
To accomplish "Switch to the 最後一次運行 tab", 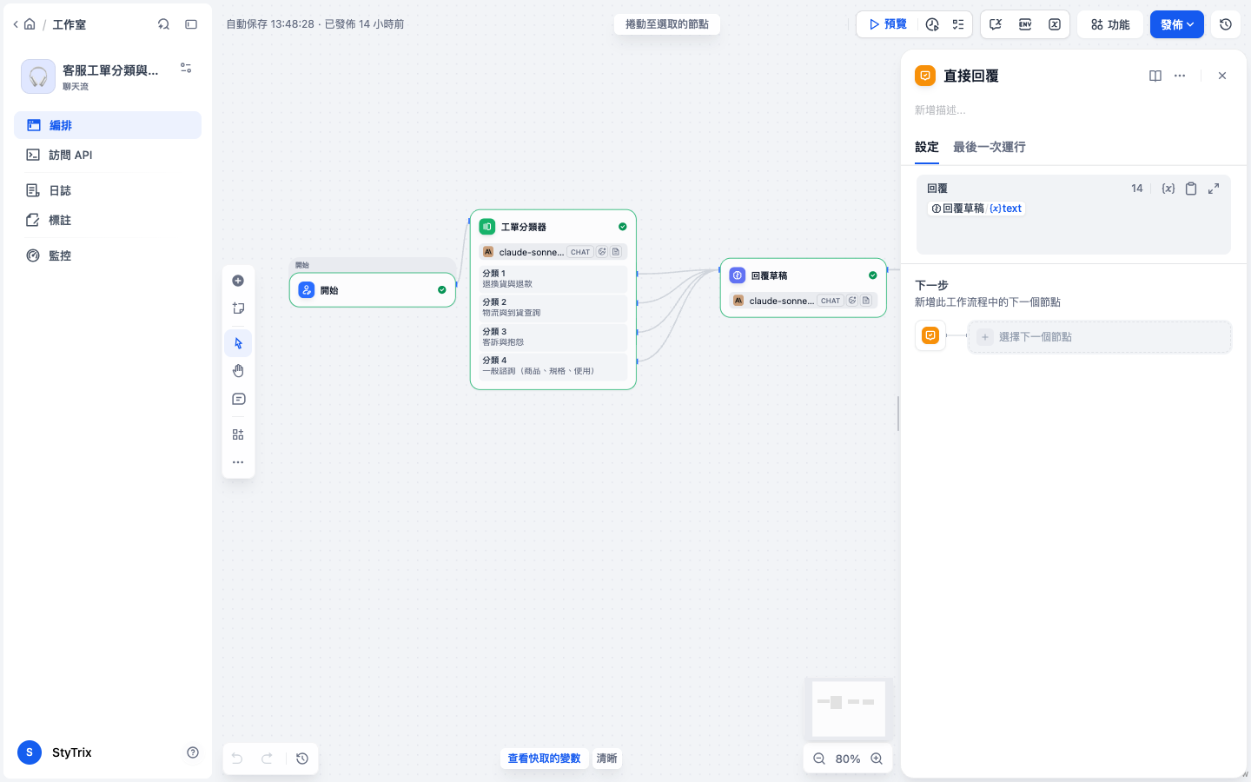I will (989, 147).
